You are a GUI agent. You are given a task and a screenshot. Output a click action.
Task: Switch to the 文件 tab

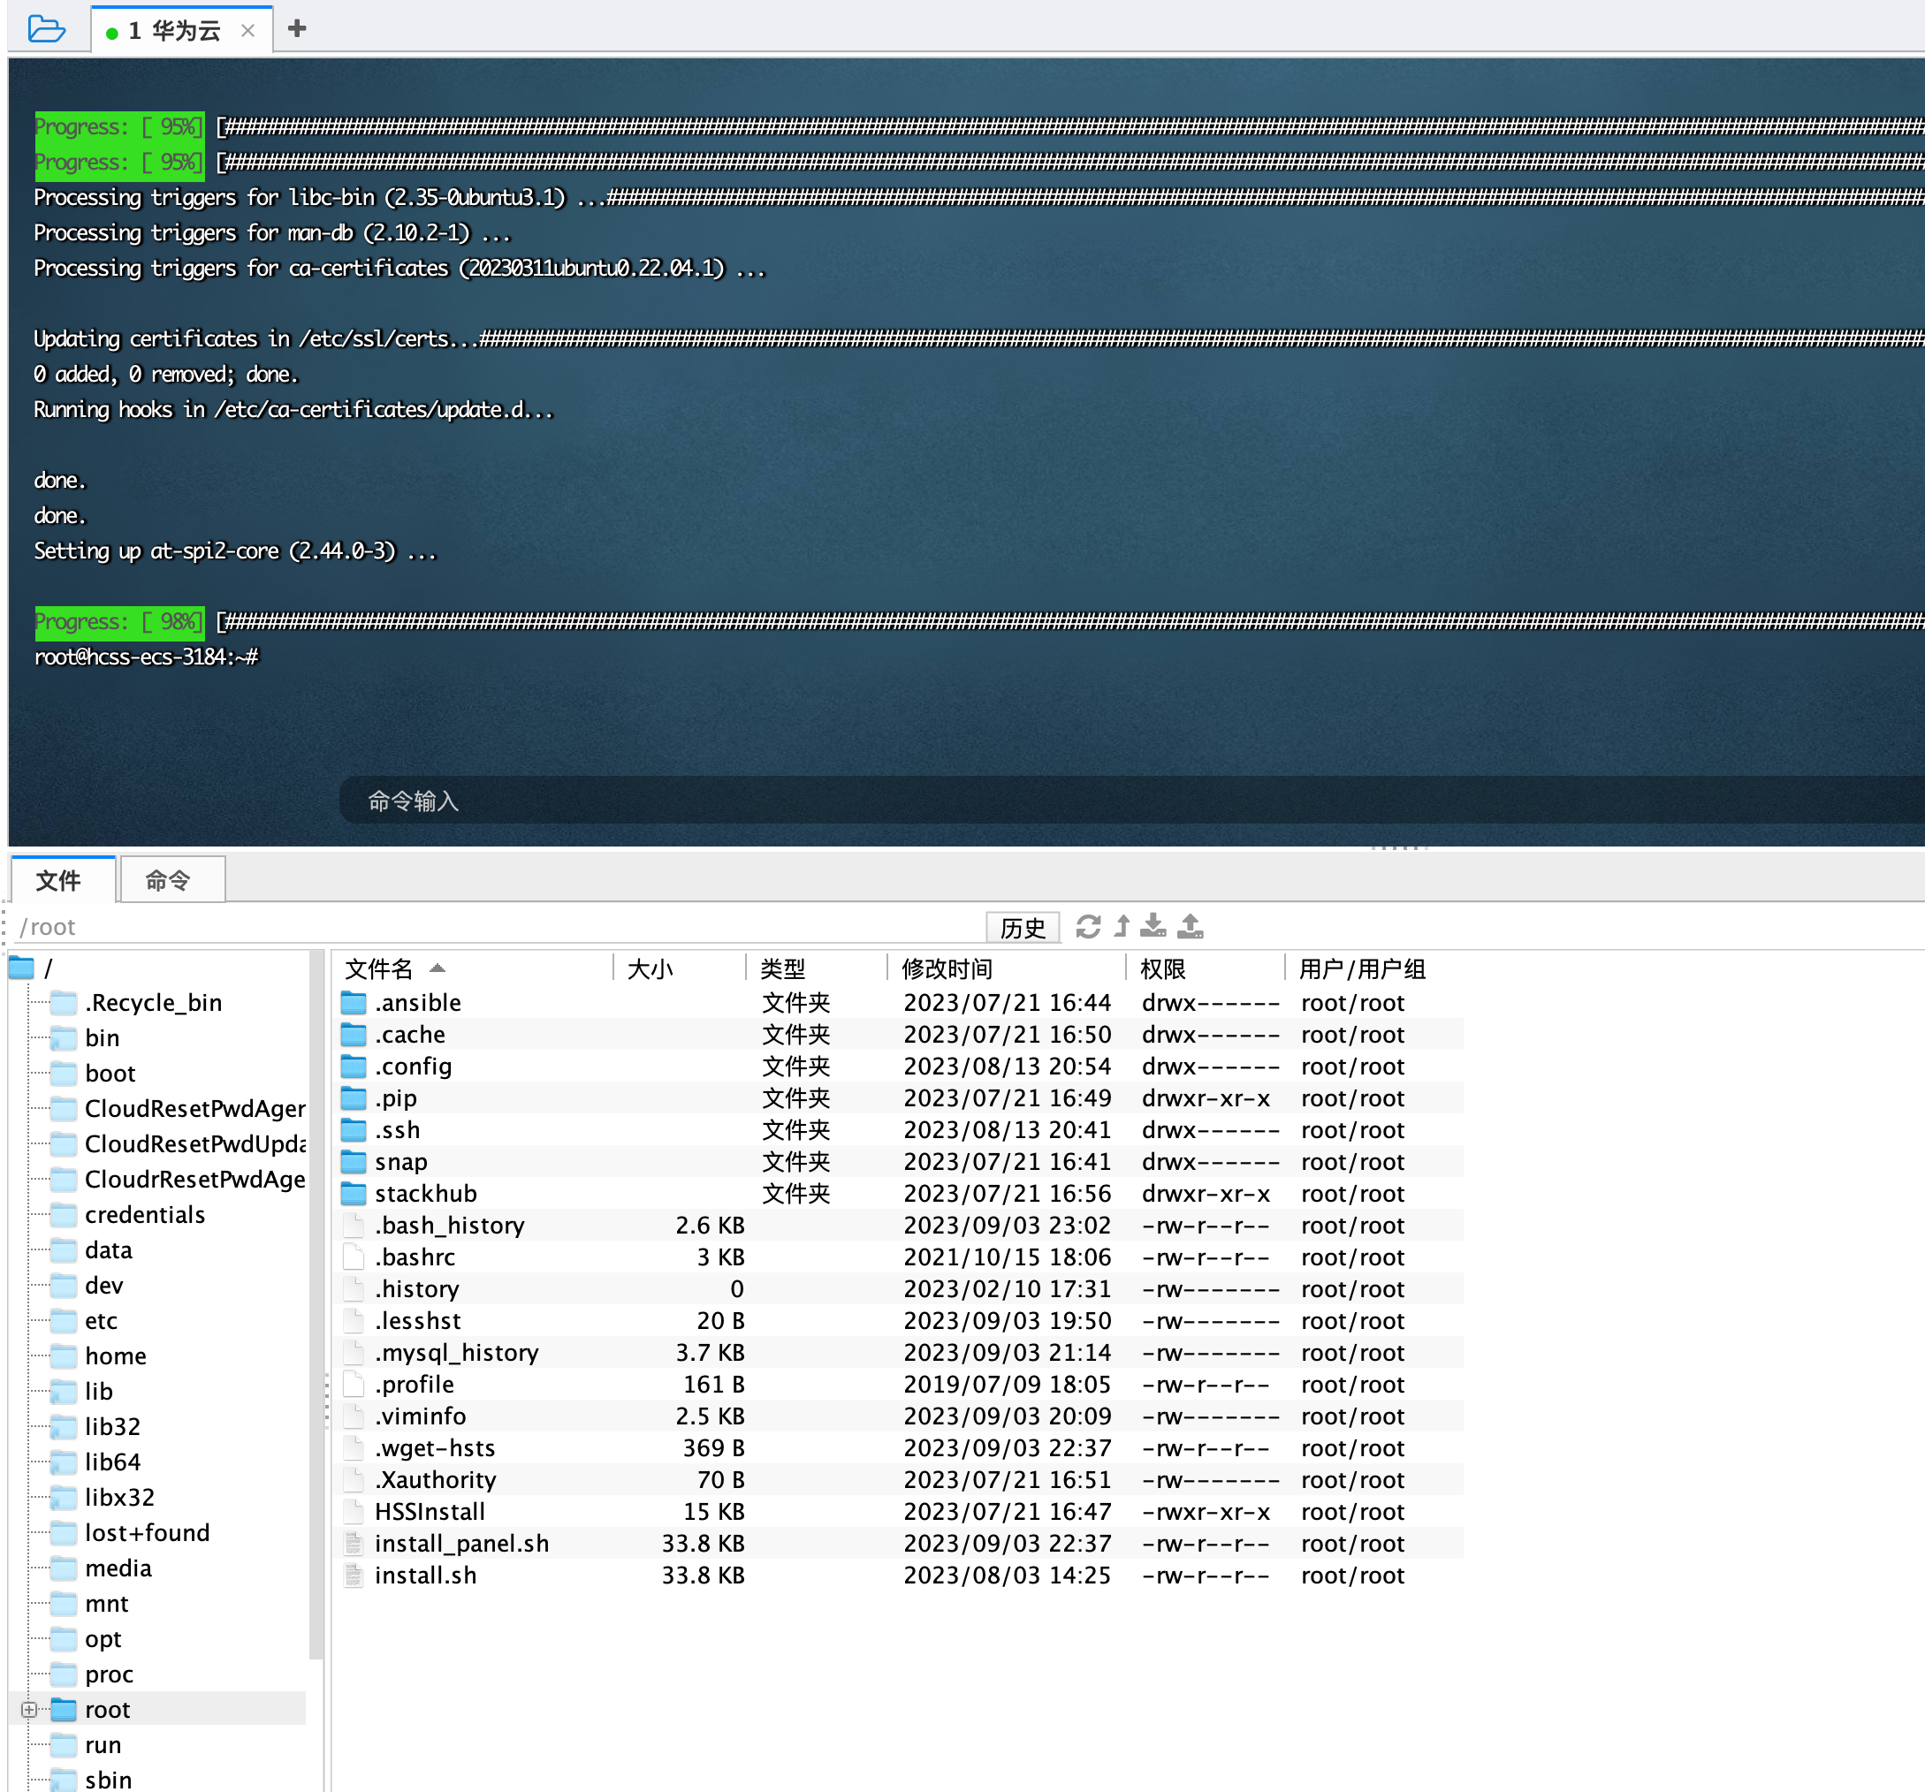point(58,880)
